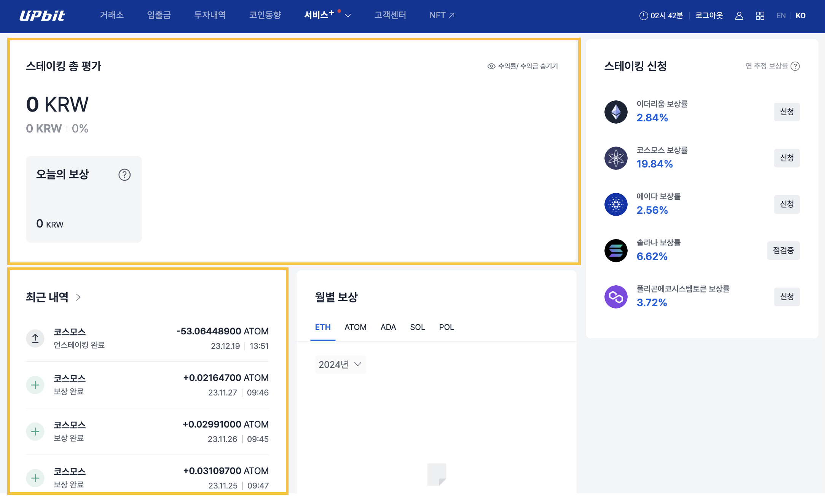Click the Ethereum coin icon

click(x=616, y=112)
